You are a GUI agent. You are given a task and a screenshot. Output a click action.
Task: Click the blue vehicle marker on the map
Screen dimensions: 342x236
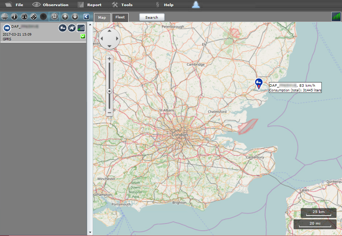point(258,83)
